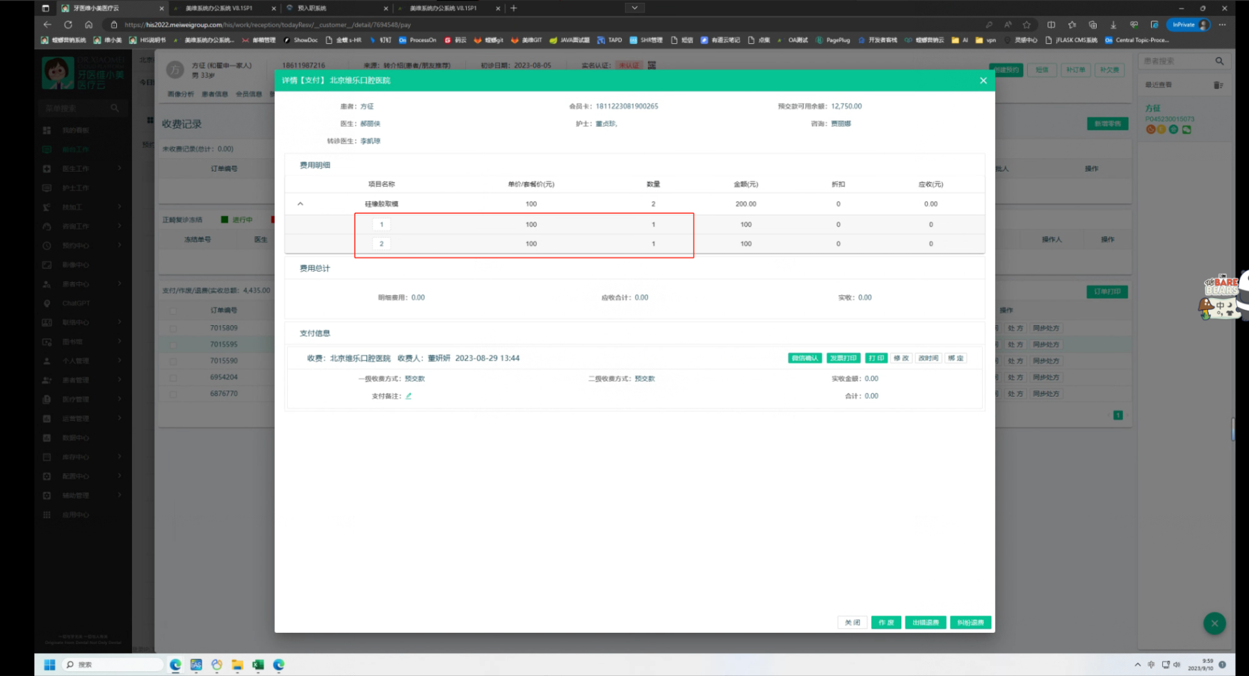
Task: Click the ProcessOn bookmark
Action: coord(418,40)
